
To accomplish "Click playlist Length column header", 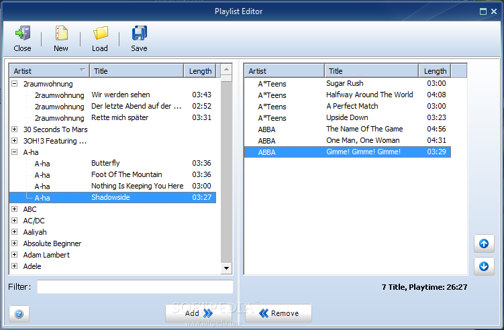I will pyautogui.click(x=435, y=71).
